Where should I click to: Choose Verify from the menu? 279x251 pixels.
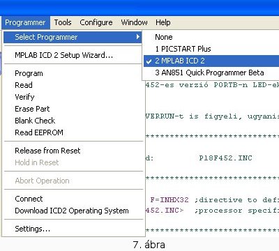click(x=73, y=97)
